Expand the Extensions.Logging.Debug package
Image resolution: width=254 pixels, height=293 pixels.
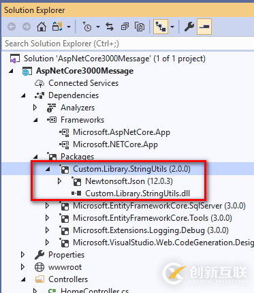(48, 230)
